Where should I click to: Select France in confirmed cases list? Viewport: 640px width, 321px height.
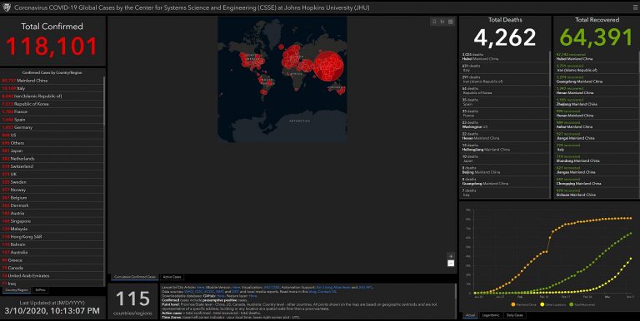tap(52, 111)
